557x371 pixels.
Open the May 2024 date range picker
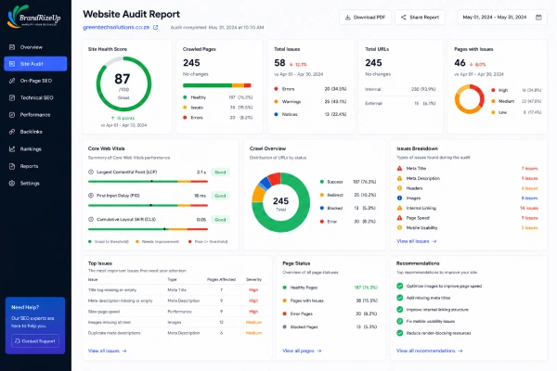click(502, 17)
